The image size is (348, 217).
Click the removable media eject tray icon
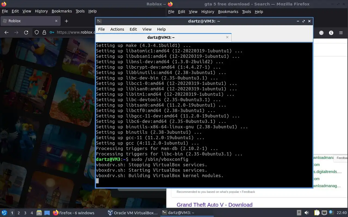pyautogui.click(x=299, y=213)
